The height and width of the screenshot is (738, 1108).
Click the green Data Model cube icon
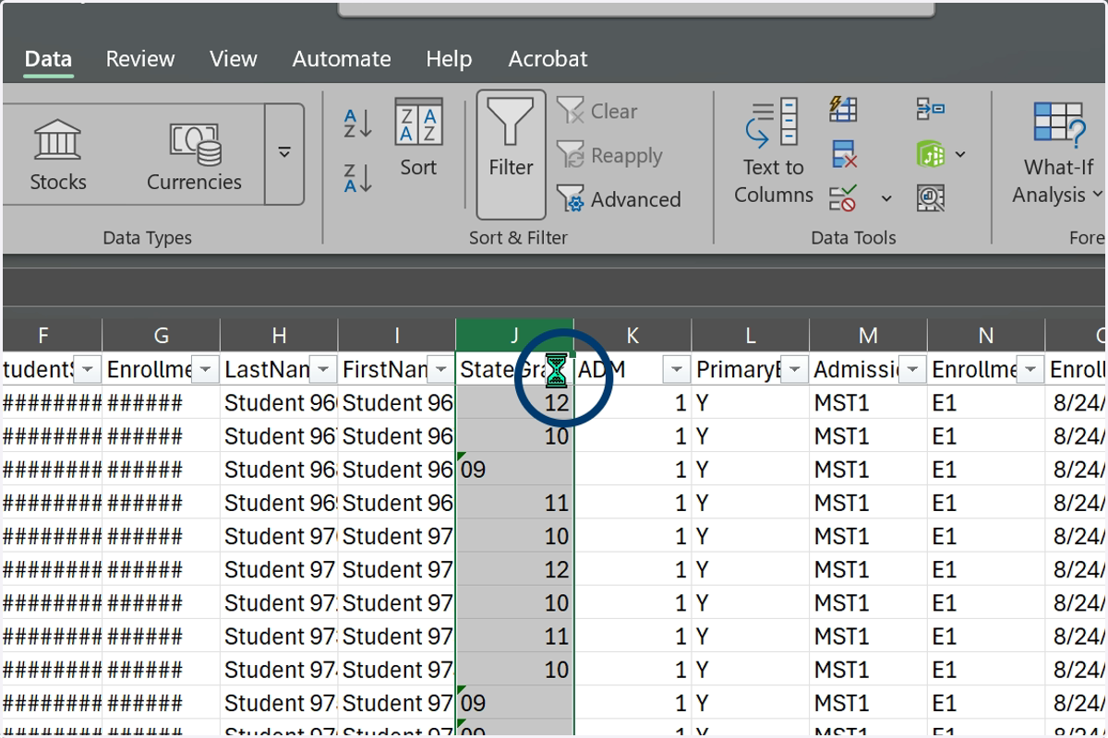coord(929,154)
